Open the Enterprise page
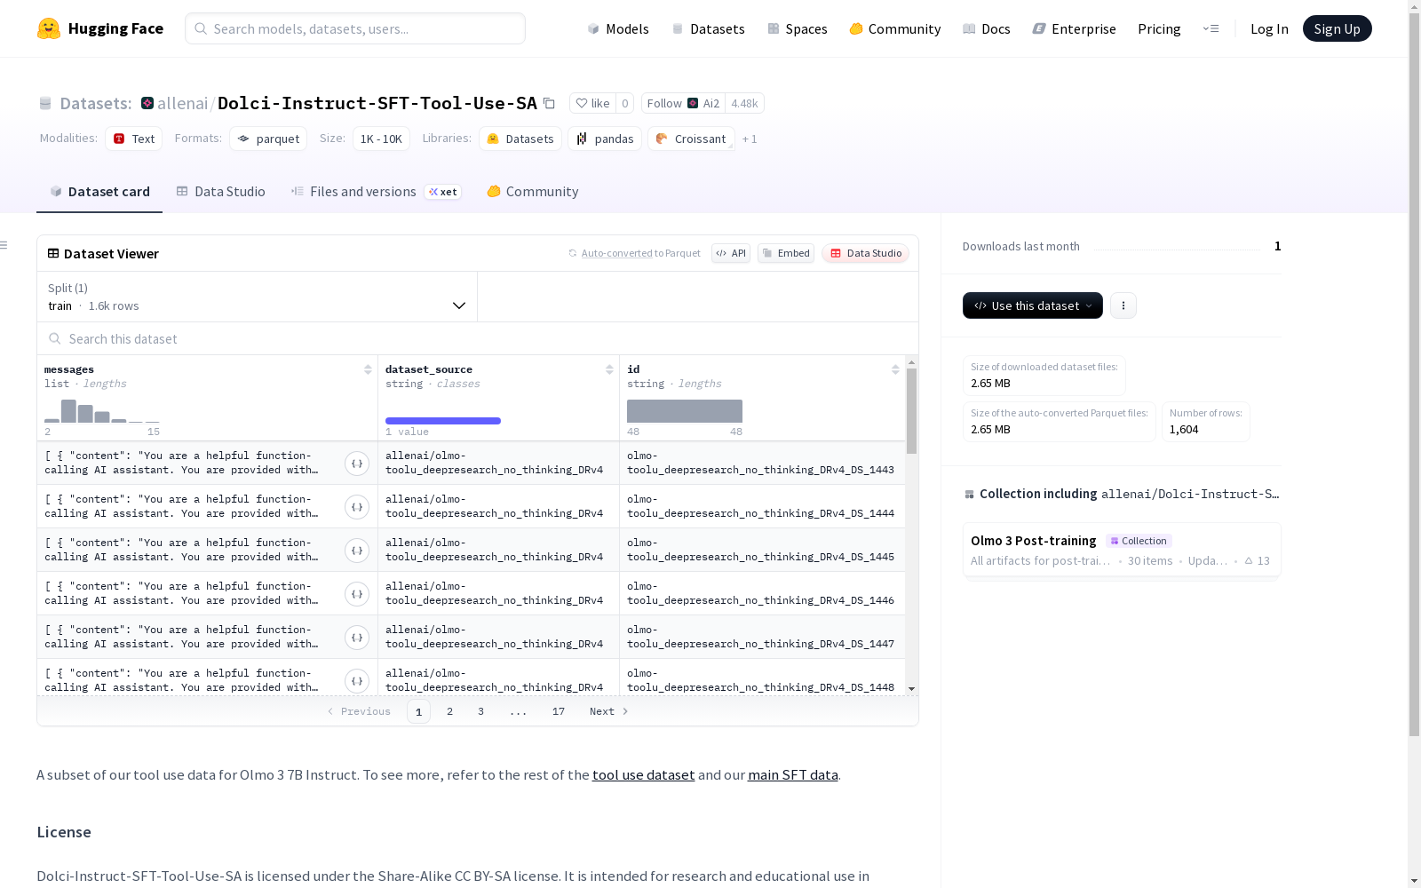Screen dimensions: 1421x888 (x=1075, y=28)
